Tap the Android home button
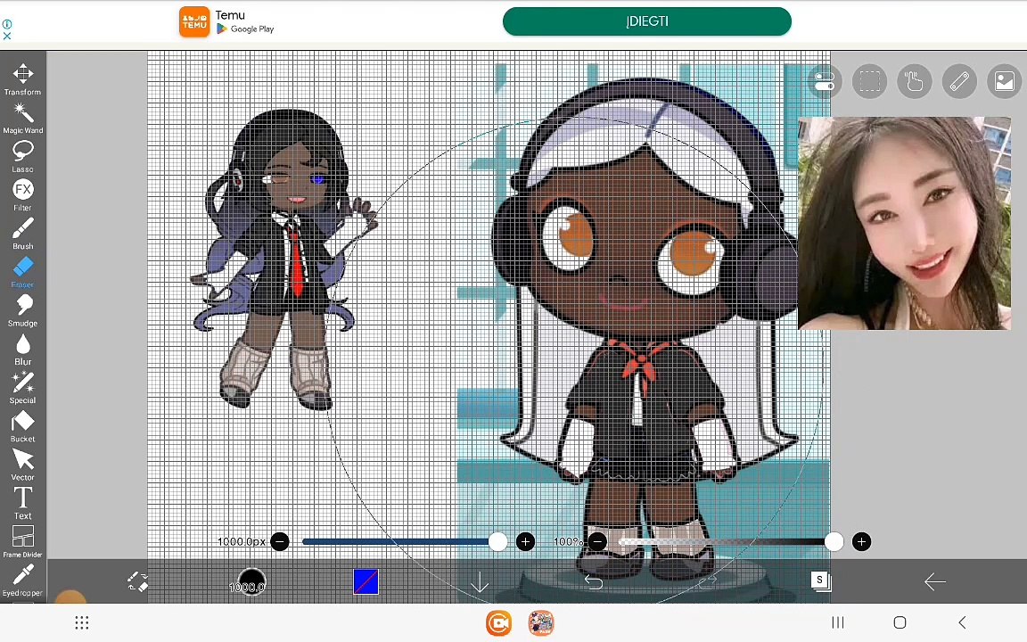This screenshot has width=1027, height=642. click(x=900, y=622)
